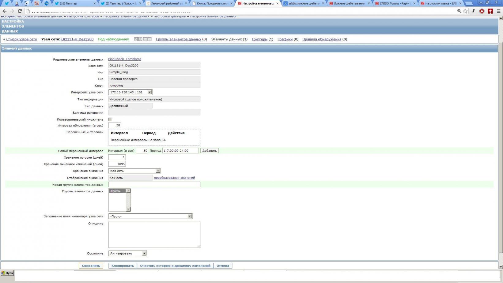Click the Добавить button
This screenshot has width=503, height=283.
click(x=210, y=151)
